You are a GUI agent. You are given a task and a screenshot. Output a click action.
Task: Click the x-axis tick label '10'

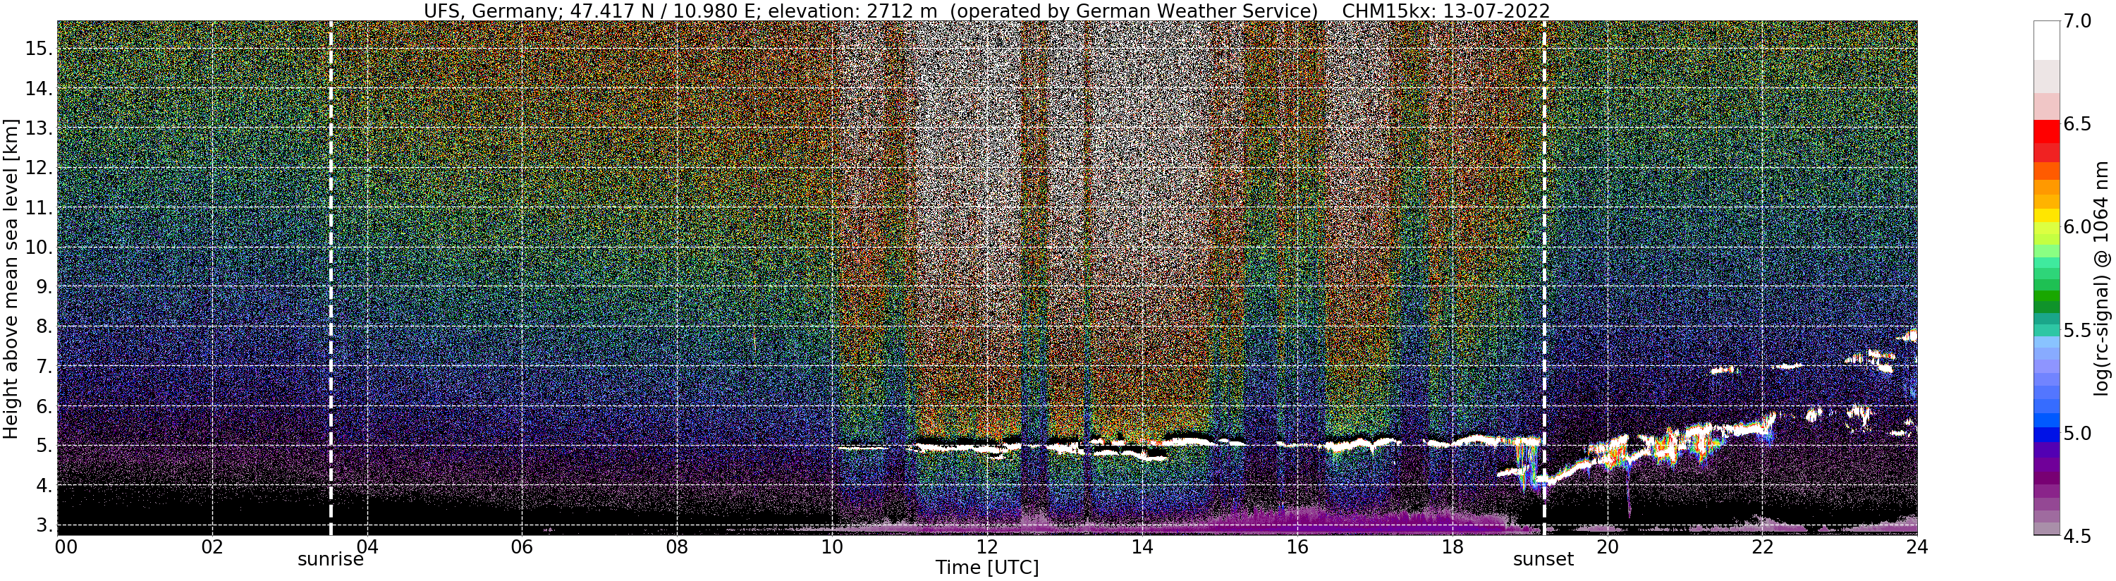(x=832, y=546)
